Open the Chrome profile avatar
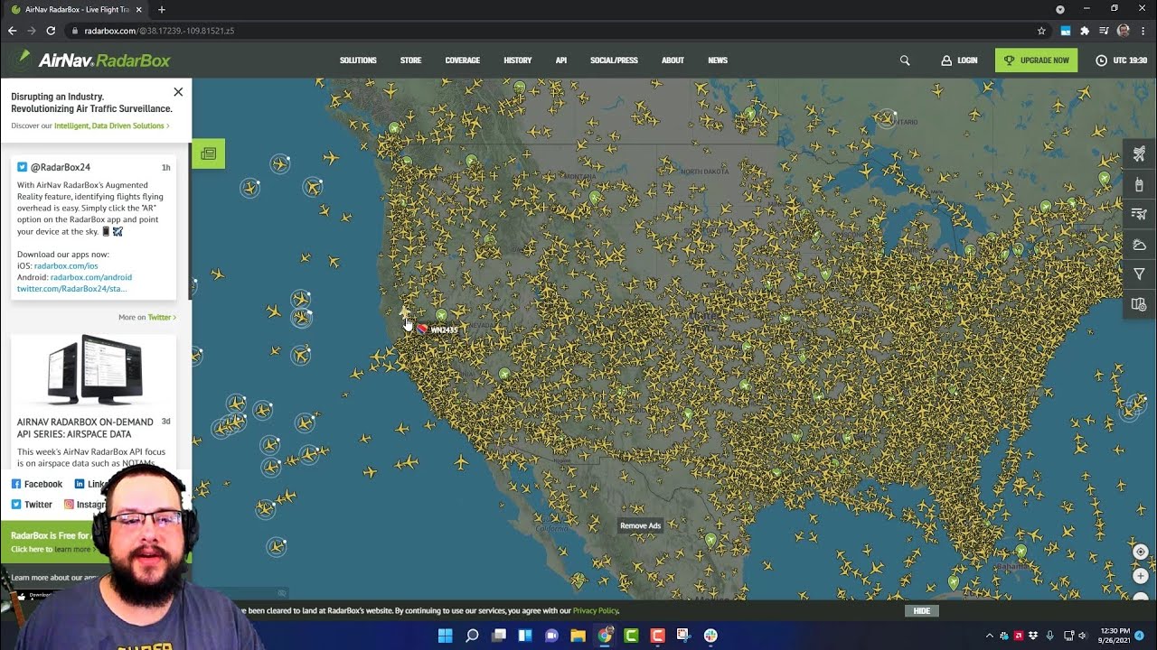This screenshot has width=1157, height=650. (1123, 31)
